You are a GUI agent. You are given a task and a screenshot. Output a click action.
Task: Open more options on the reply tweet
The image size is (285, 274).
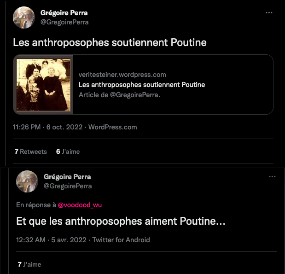point(272,177)
